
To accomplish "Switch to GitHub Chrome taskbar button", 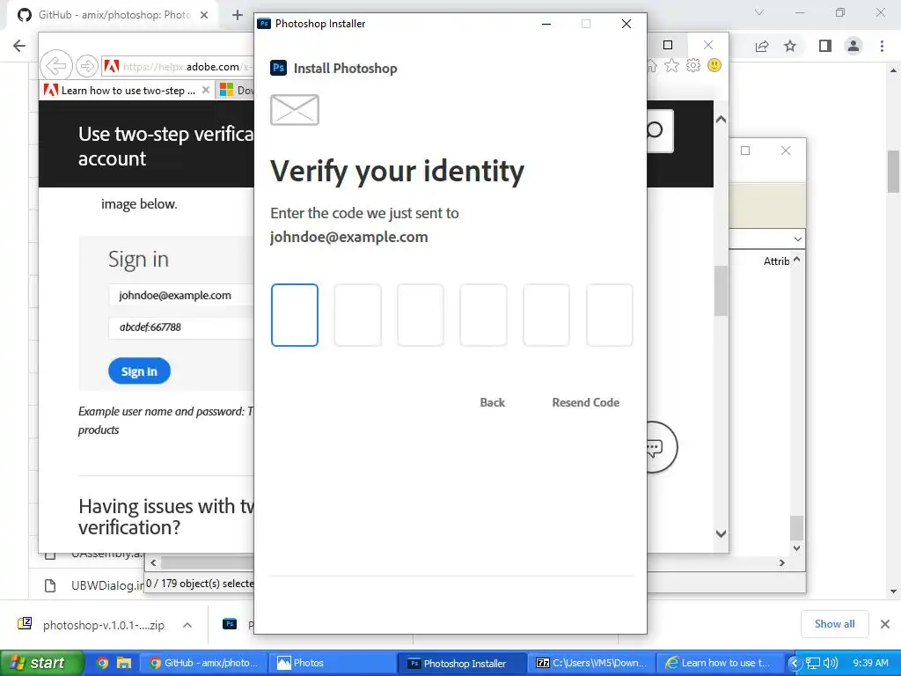I will click(203, 663).
